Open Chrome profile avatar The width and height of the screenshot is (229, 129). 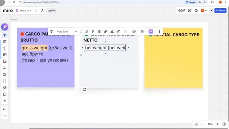(220, 2)
